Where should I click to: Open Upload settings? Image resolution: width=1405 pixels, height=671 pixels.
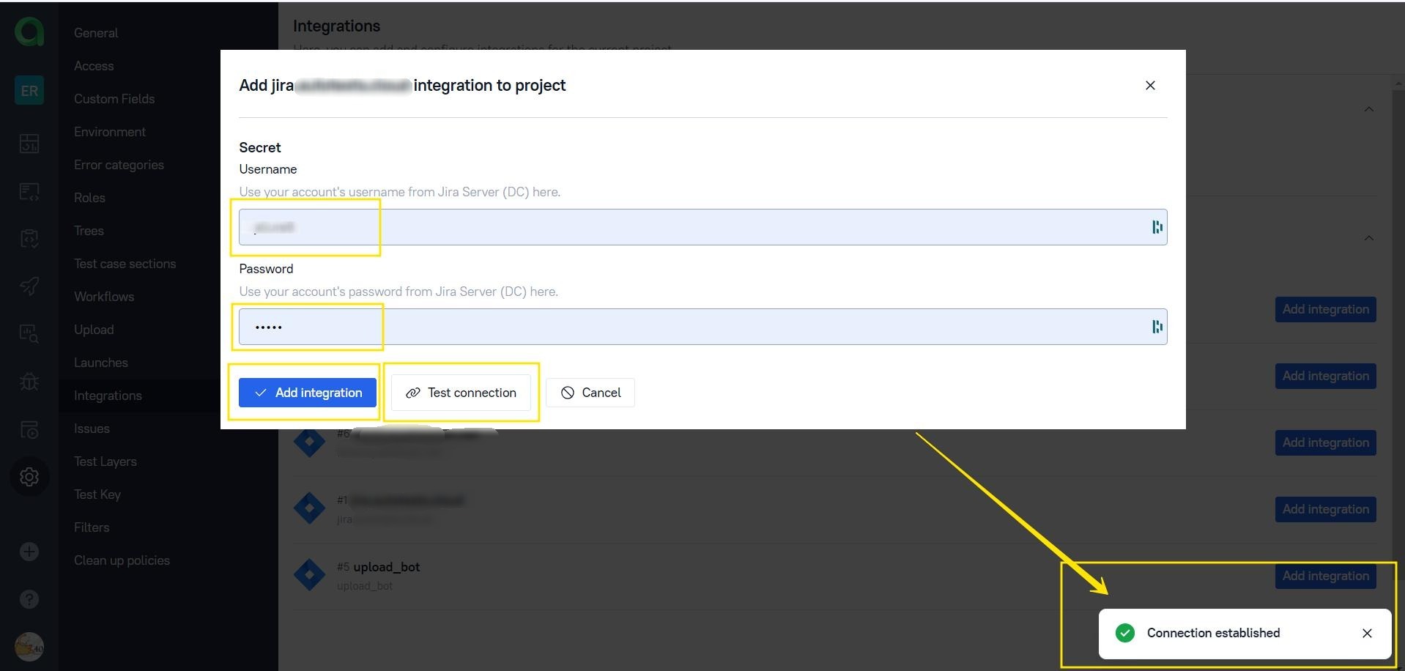pyautogui.click(x=94, y=330)
